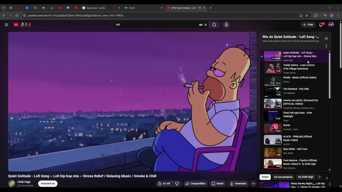The width and height of the screenshot is (342, 192).
Task: Close the Dashboard - LivePix tab
Action: pyautogui.click(x=119, y=8)
